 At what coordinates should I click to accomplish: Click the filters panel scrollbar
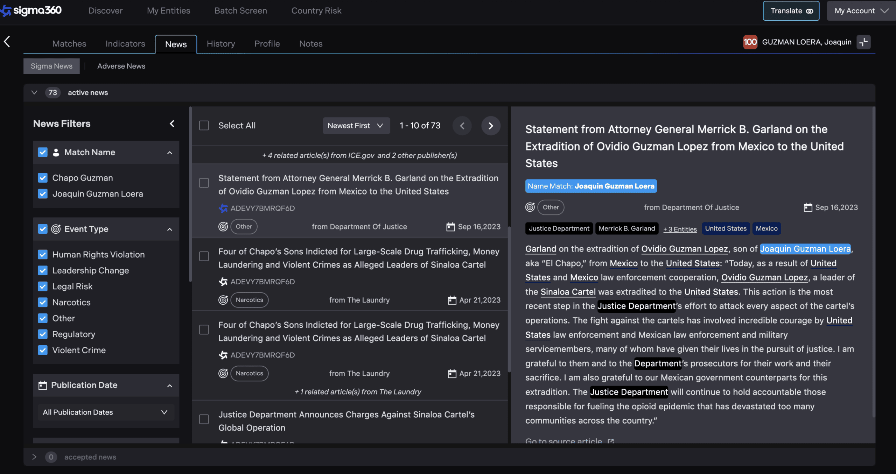(190, 194)
